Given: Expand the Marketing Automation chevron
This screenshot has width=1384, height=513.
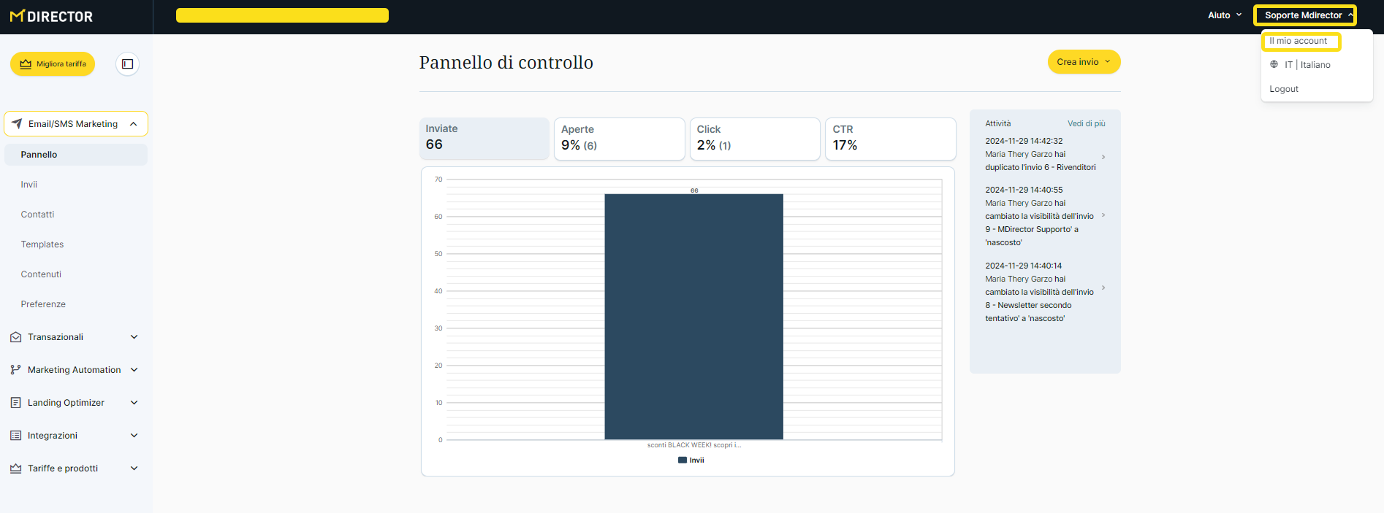Looking at the screenshot, I should [134, 370].
